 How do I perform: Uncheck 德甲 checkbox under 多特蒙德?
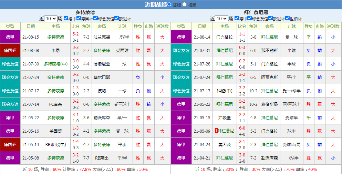pos(66,18)
